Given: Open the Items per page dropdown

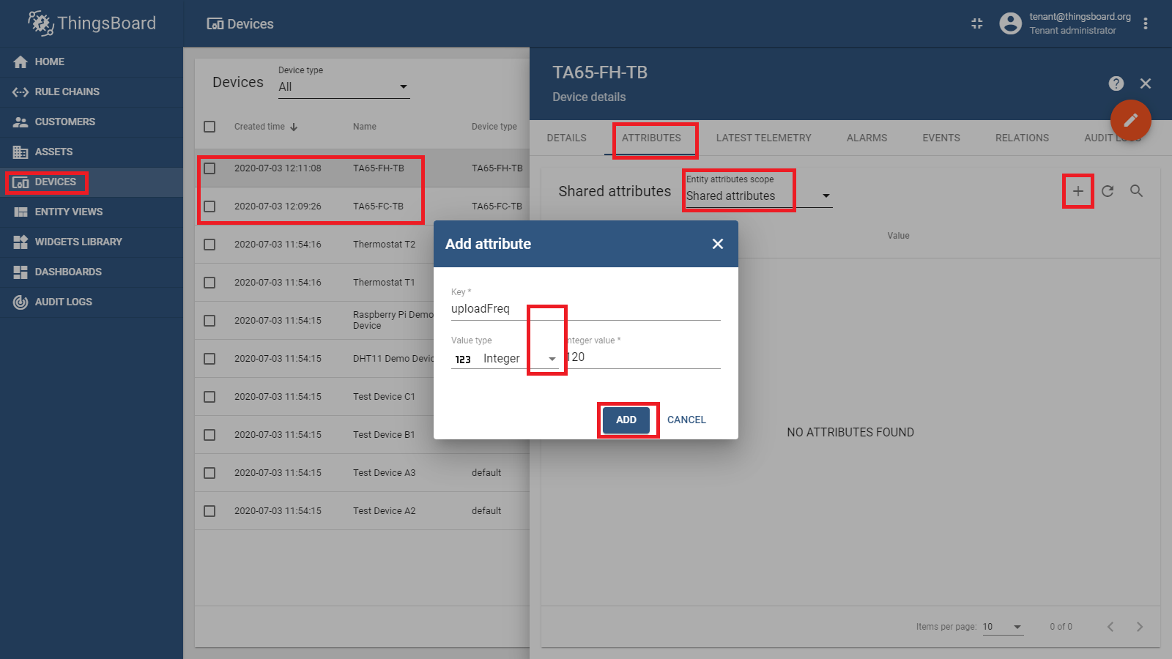Looking at the screenshot, I should pos(1003,627).
